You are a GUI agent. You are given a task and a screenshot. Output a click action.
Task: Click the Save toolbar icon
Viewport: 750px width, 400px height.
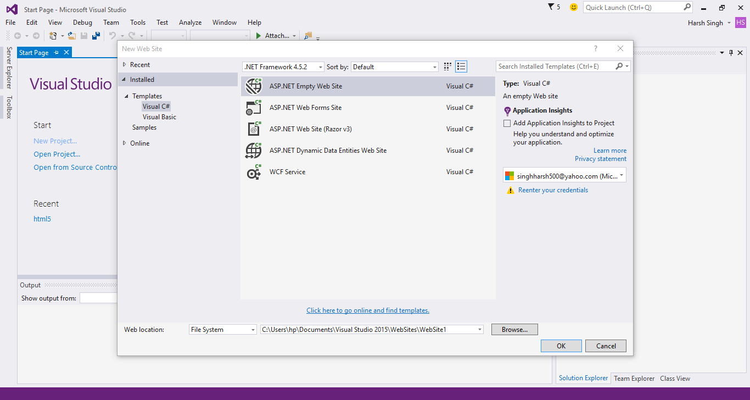pos(84,36)
